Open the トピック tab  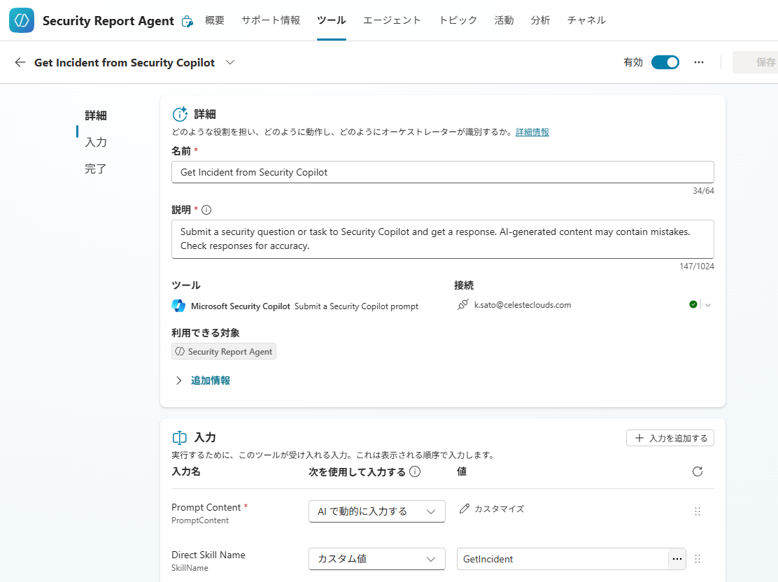point(458,20)
